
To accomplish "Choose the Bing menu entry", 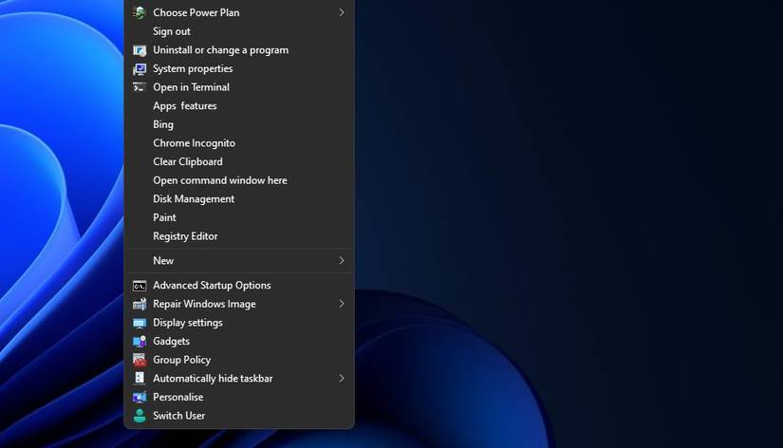I will click(x=163, y=125).
